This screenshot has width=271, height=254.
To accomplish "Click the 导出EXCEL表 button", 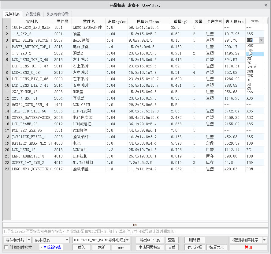I will click(150, 240).
